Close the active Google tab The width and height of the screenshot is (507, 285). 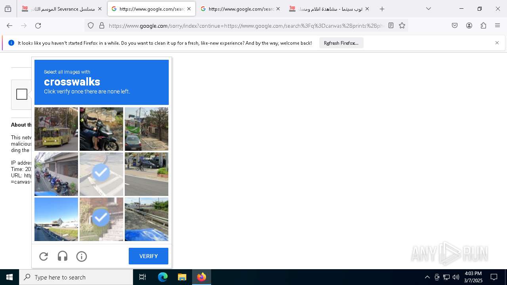click(x=189, y=9)
